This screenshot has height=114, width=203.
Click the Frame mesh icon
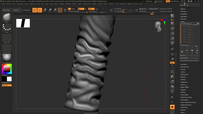pos(172,72)
